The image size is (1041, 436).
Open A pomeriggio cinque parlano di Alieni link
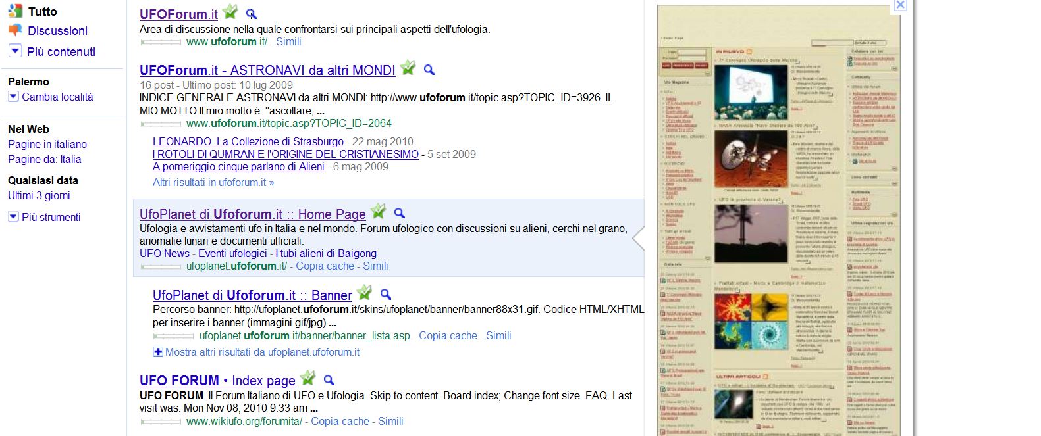(238, 166)
